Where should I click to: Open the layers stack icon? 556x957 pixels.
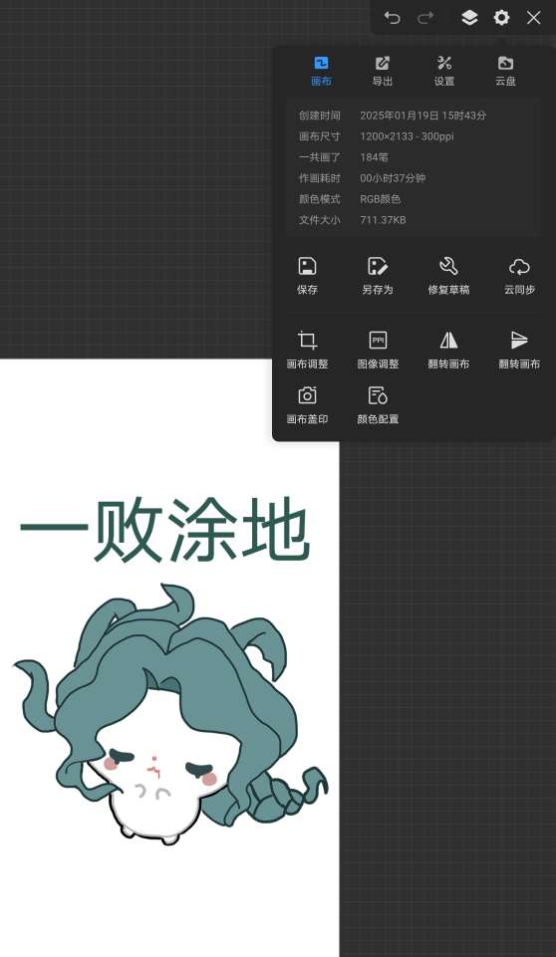[x=469, y=18]
